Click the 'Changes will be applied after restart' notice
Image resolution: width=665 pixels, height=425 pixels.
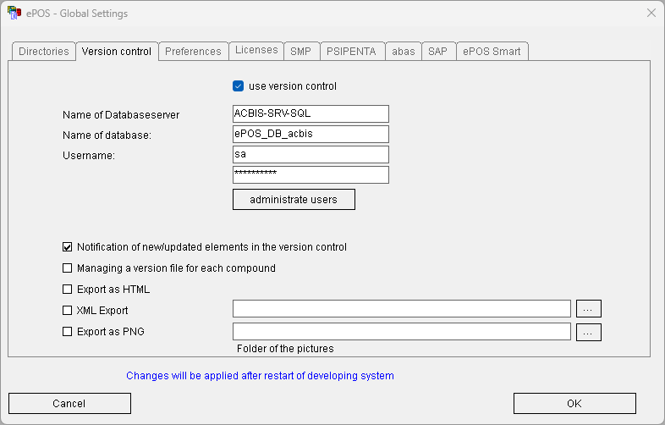[260, 376]
